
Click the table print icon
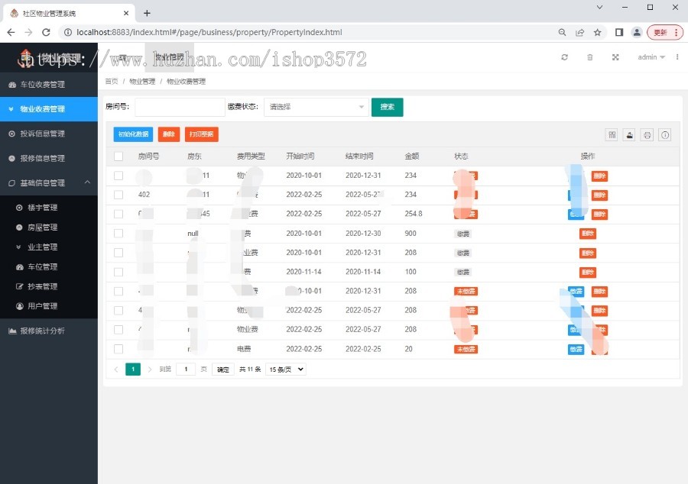tap(647, 135)
